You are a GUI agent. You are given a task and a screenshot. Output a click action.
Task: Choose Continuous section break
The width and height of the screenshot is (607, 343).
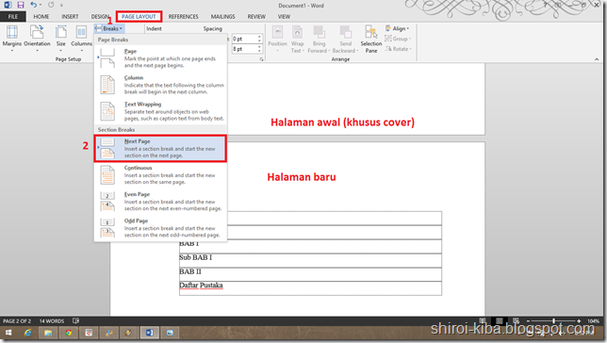(160, 174)
